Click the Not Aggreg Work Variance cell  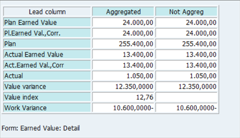(186, 108)
